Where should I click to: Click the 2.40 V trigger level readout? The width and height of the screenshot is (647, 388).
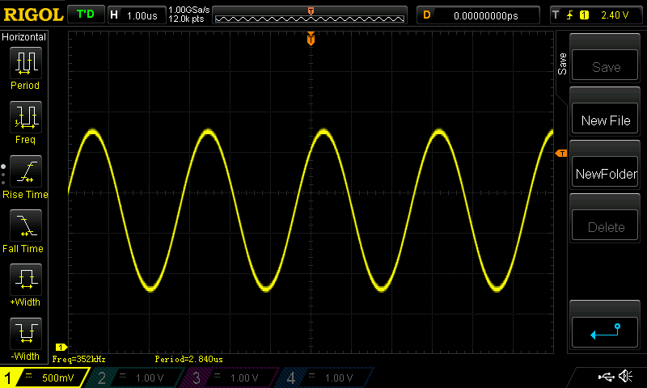615,15
